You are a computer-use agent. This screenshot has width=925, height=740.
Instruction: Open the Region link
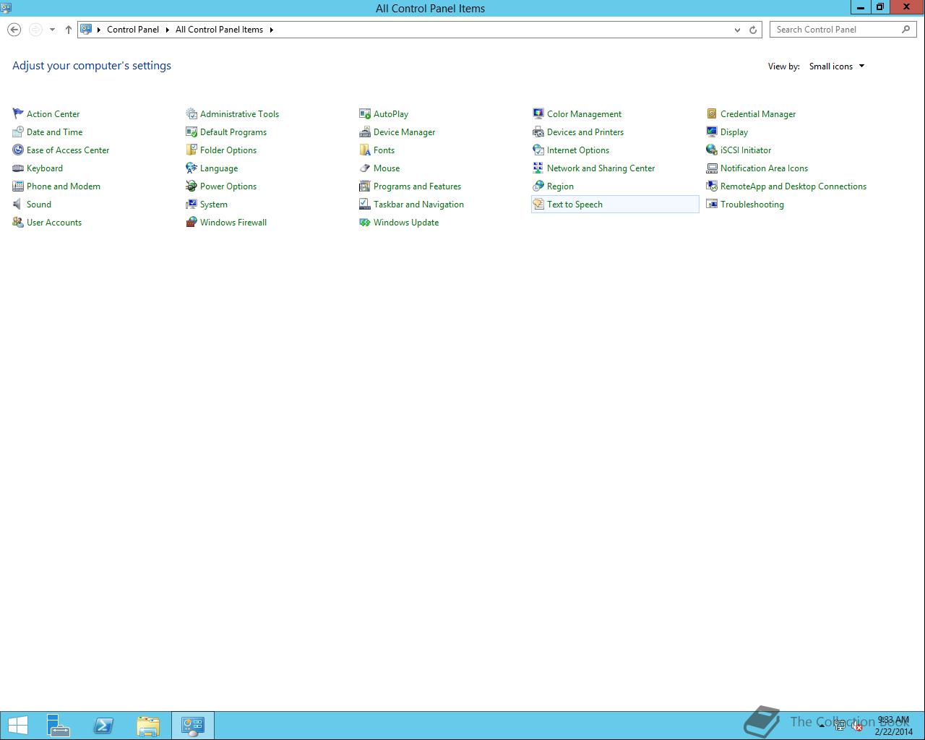pos(560,186)
